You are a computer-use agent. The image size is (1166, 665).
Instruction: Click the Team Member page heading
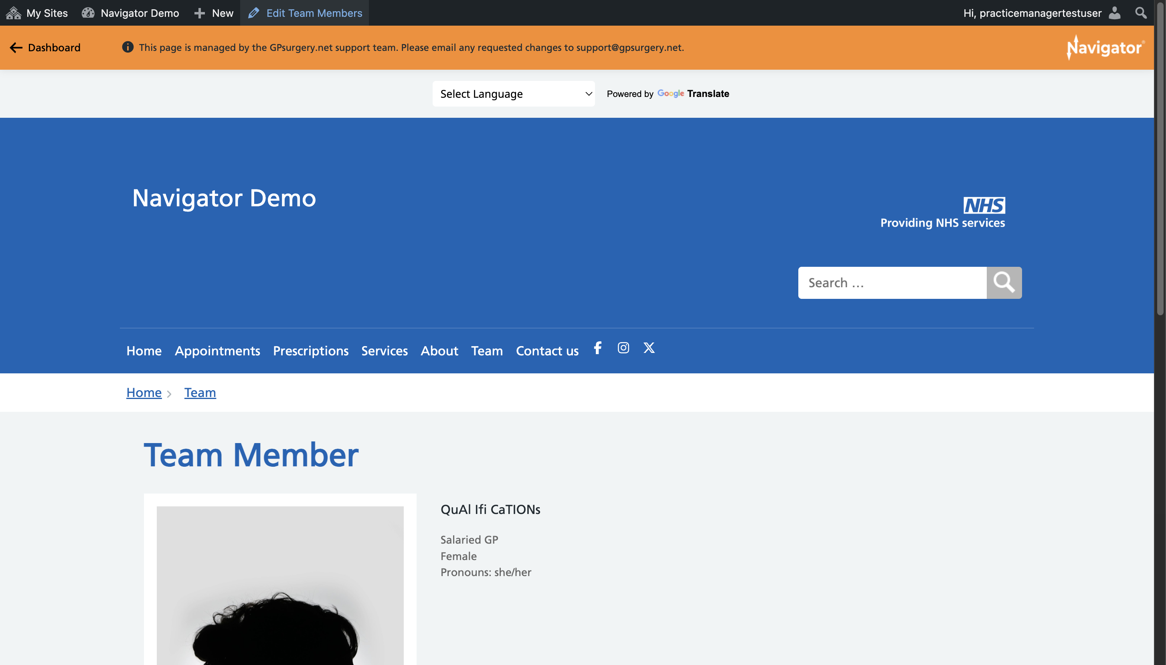[x=251, y=455]
